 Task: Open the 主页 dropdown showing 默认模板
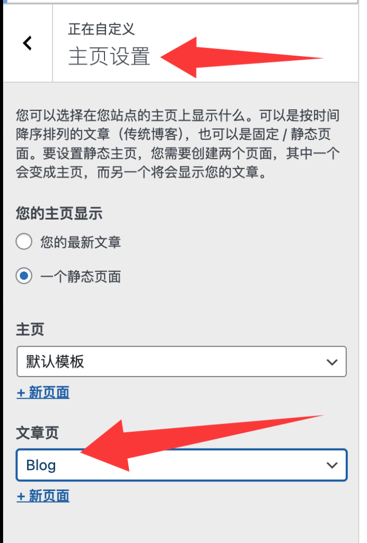pos(181,362)
